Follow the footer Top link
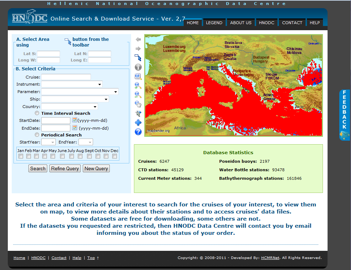 [x=91, y=258]
